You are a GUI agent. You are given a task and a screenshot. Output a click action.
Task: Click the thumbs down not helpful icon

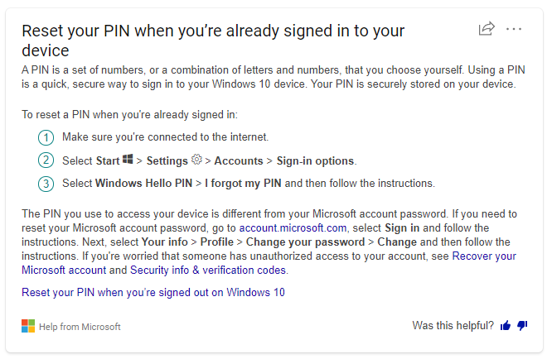522,326
